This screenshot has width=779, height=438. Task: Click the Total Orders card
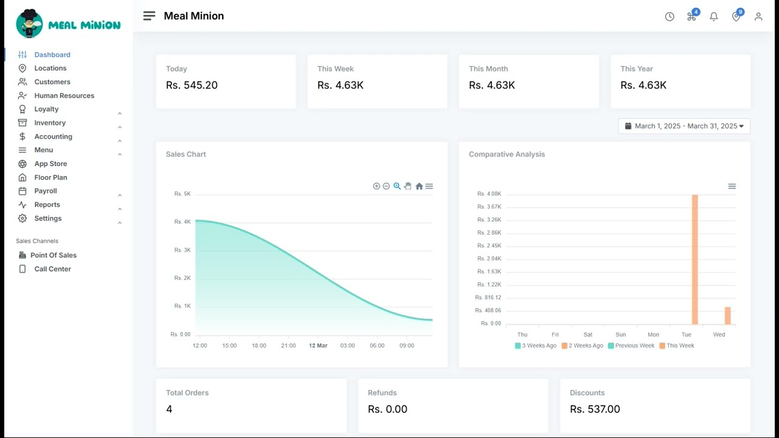[x=251, y=406]
